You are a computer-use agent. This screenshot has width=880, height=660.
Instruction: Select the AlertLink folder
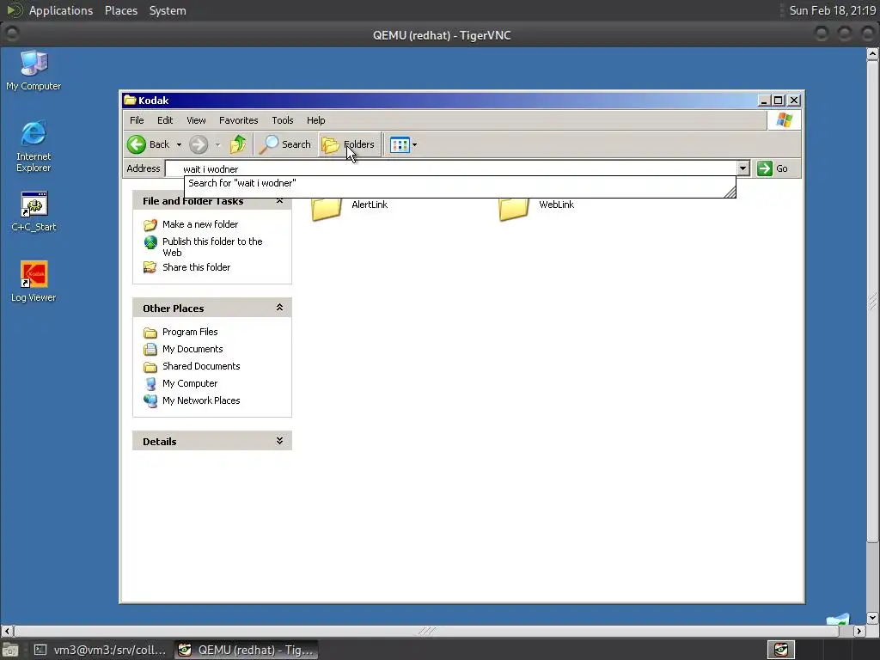click(x=349, y=206)
